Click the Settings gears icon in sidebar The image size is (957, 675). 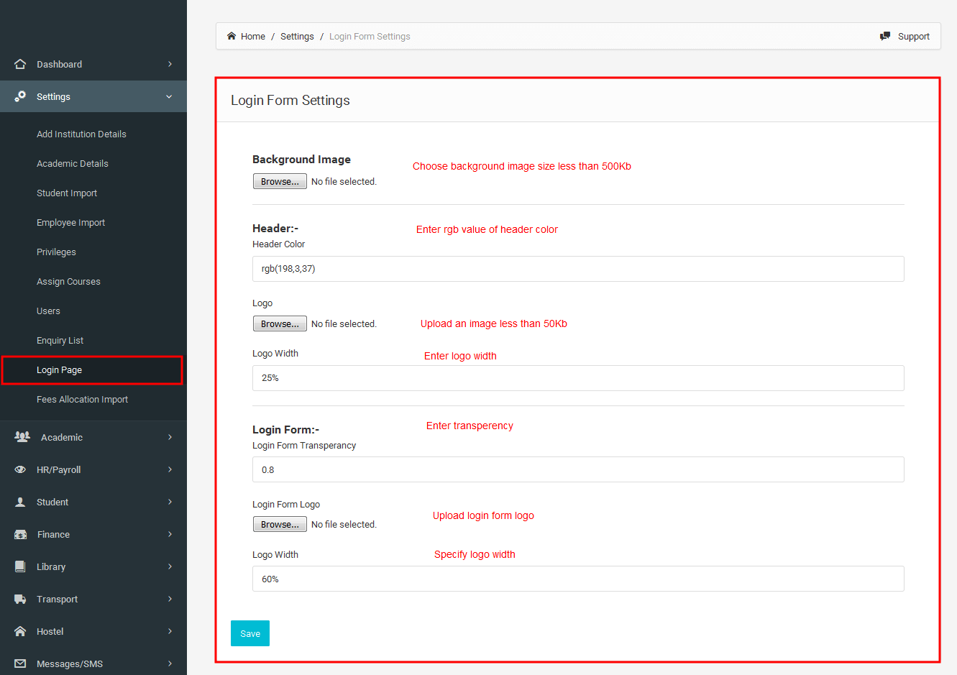click(x=20, y=96)
